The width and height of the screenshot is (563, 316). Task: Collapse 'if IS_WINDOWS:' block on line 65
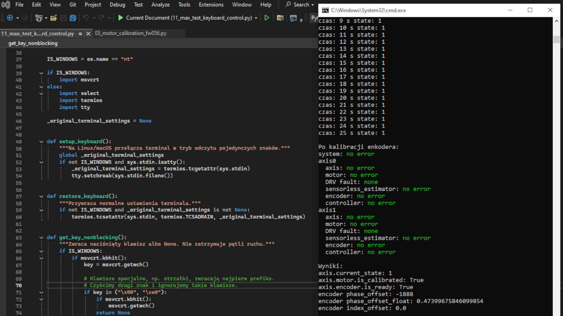41,251
